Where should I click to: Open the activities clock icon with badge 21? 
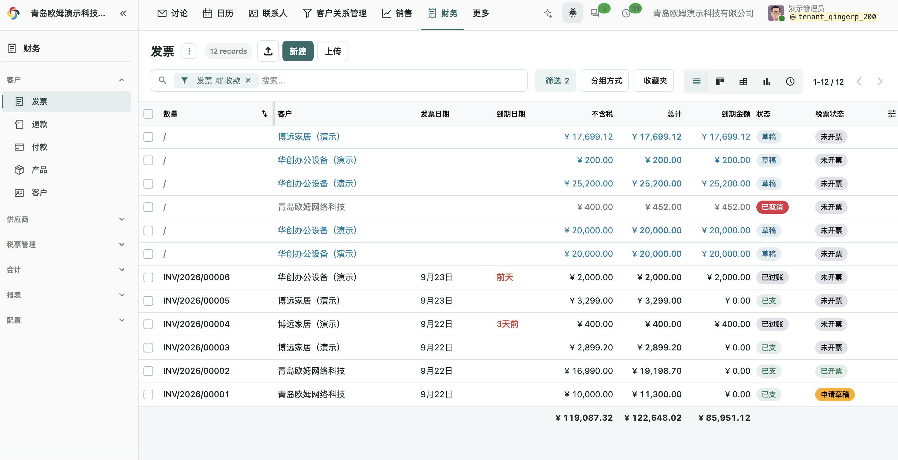pyautogui.click(x=626, y=13)
